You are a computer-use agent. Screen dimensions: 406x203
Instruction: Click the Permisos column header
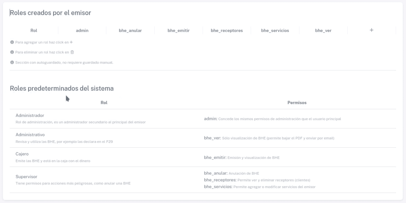pyautogui.click(x=297, y=103)
